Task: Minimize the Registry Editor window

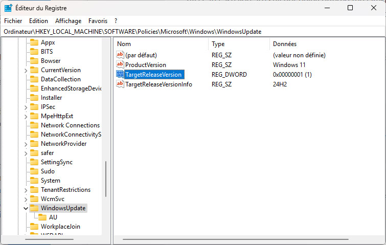Action: pyautogui.click(x=327, y=8)
